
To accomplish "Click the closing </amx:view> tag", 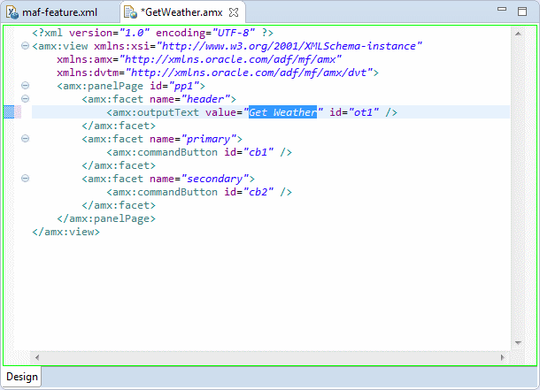I will pos(66,232).
